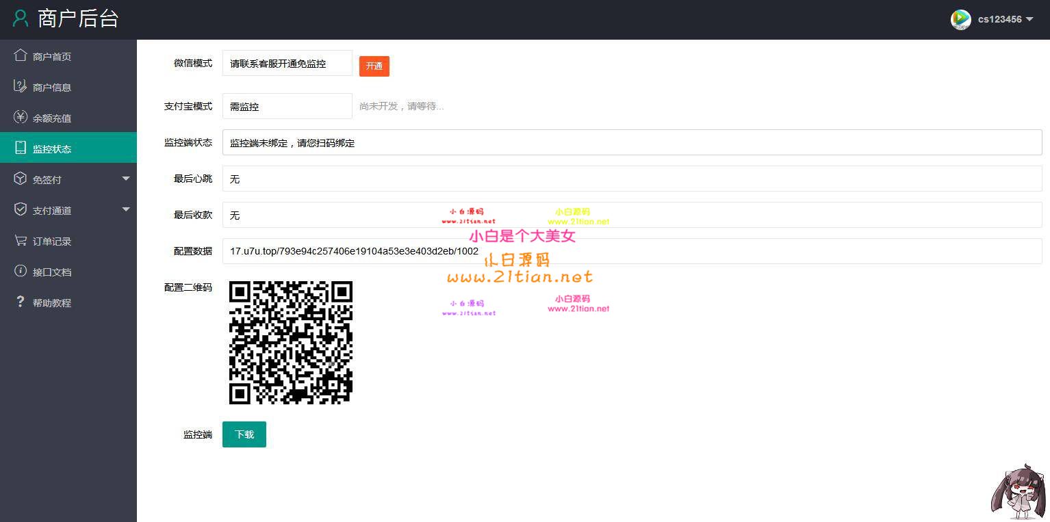Select the 监控状态 sidebar item

[x=68, y=148]
